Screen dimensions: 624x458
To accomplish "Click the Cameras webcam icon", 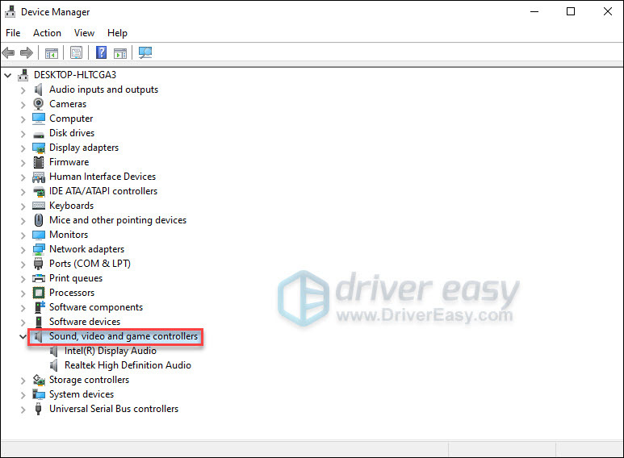I will pos(39,104).
